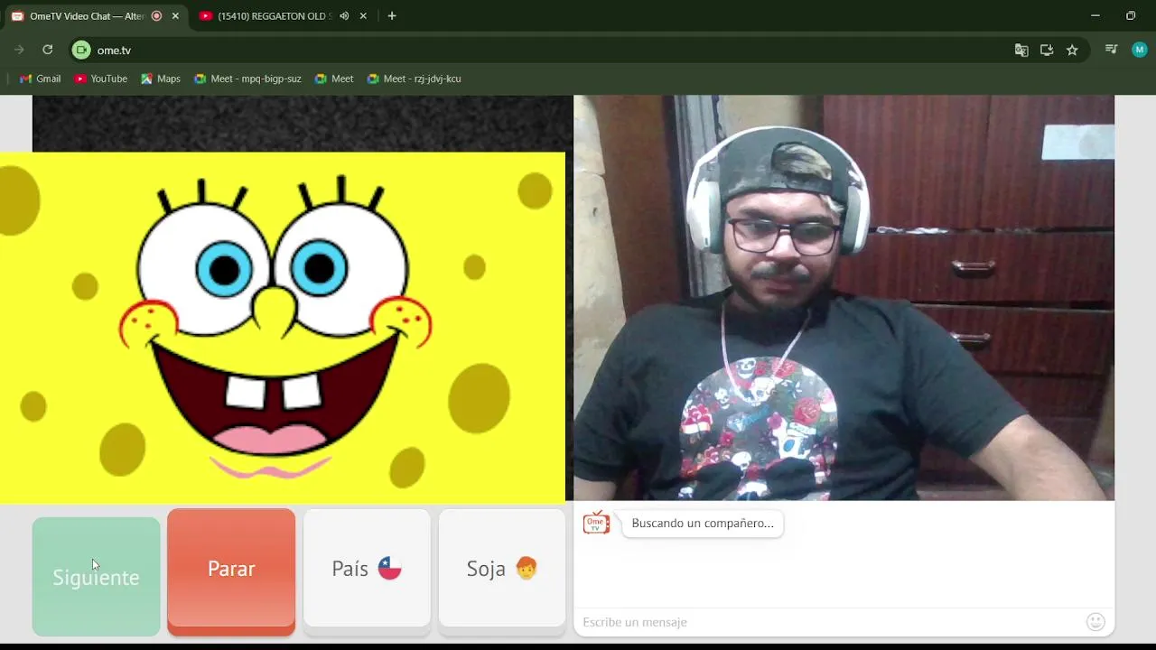Open a new browser tab
Screen dimensions: 1156x650
[392, 16]
